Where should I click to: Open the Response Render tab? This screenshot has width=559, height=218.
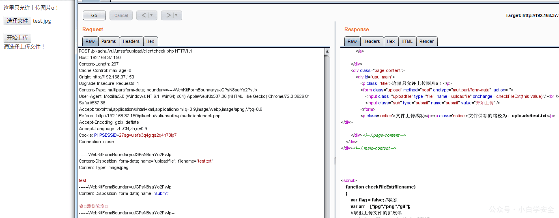pos(427,41)
